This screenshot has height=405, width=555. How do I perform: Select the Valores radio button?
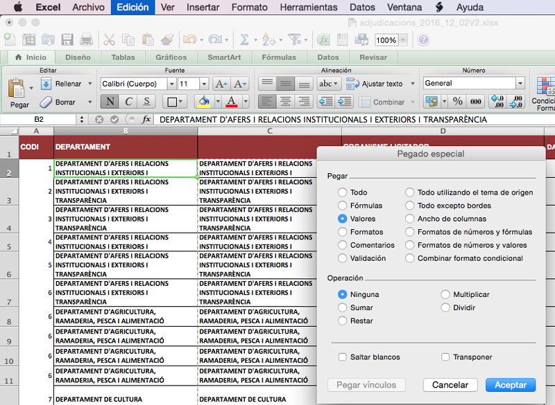[x=342, y=219]
